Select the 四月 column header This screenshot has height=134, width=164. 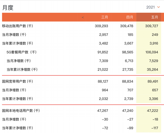tap(130, 17)
